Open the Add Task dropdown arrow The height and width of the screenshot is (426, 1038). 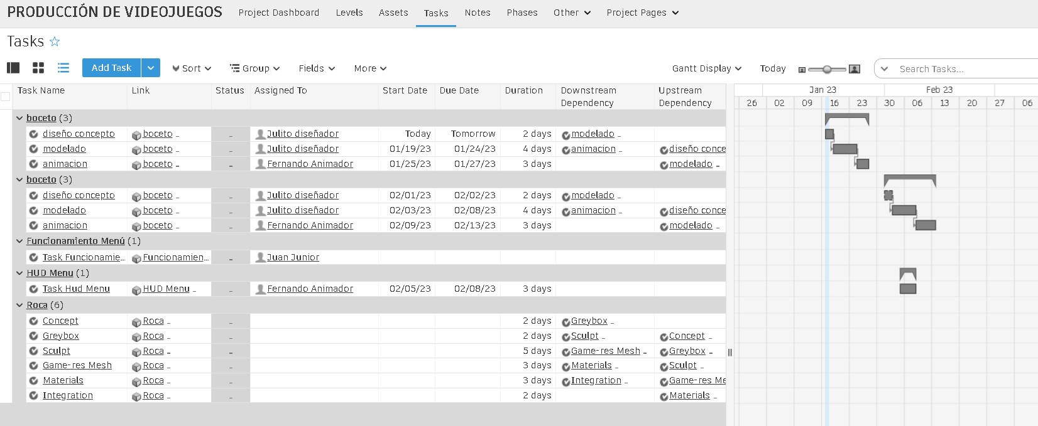(151, 68)
